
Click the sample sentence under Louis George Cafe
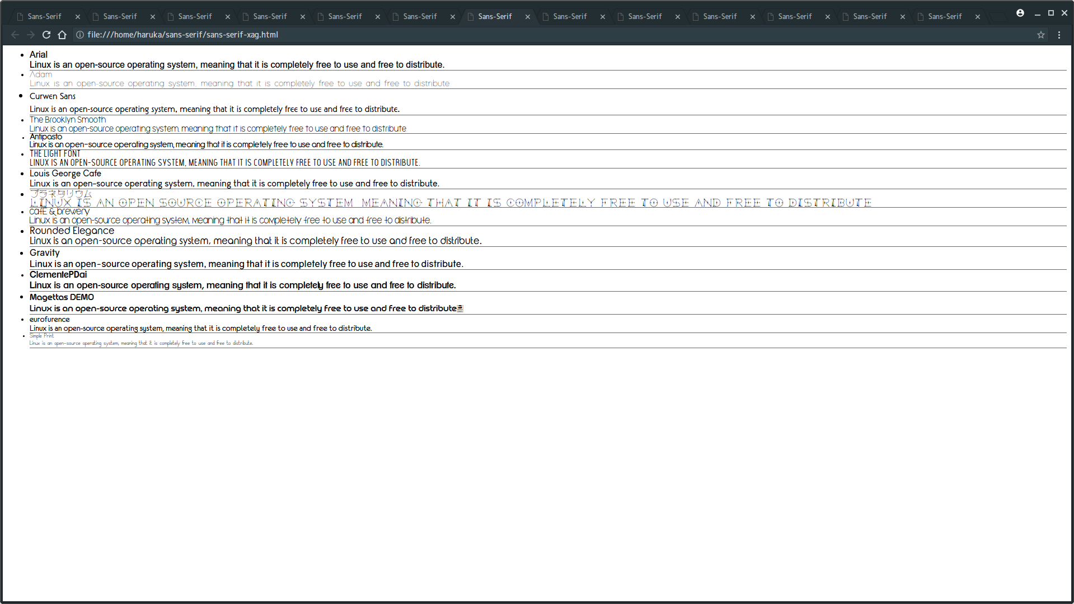pos(235,184)
